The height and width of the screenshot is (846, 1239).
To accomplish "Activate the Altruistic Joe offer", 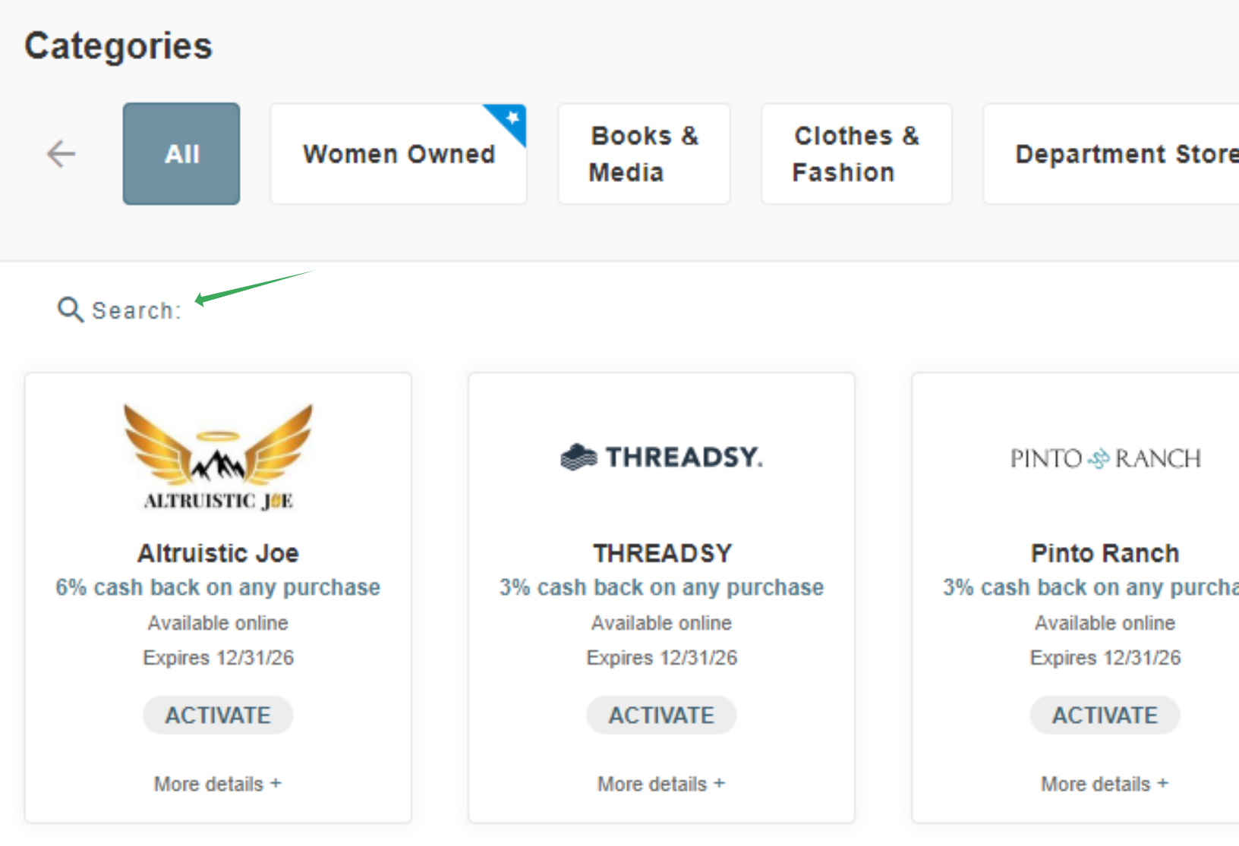I will pos(218,715).
